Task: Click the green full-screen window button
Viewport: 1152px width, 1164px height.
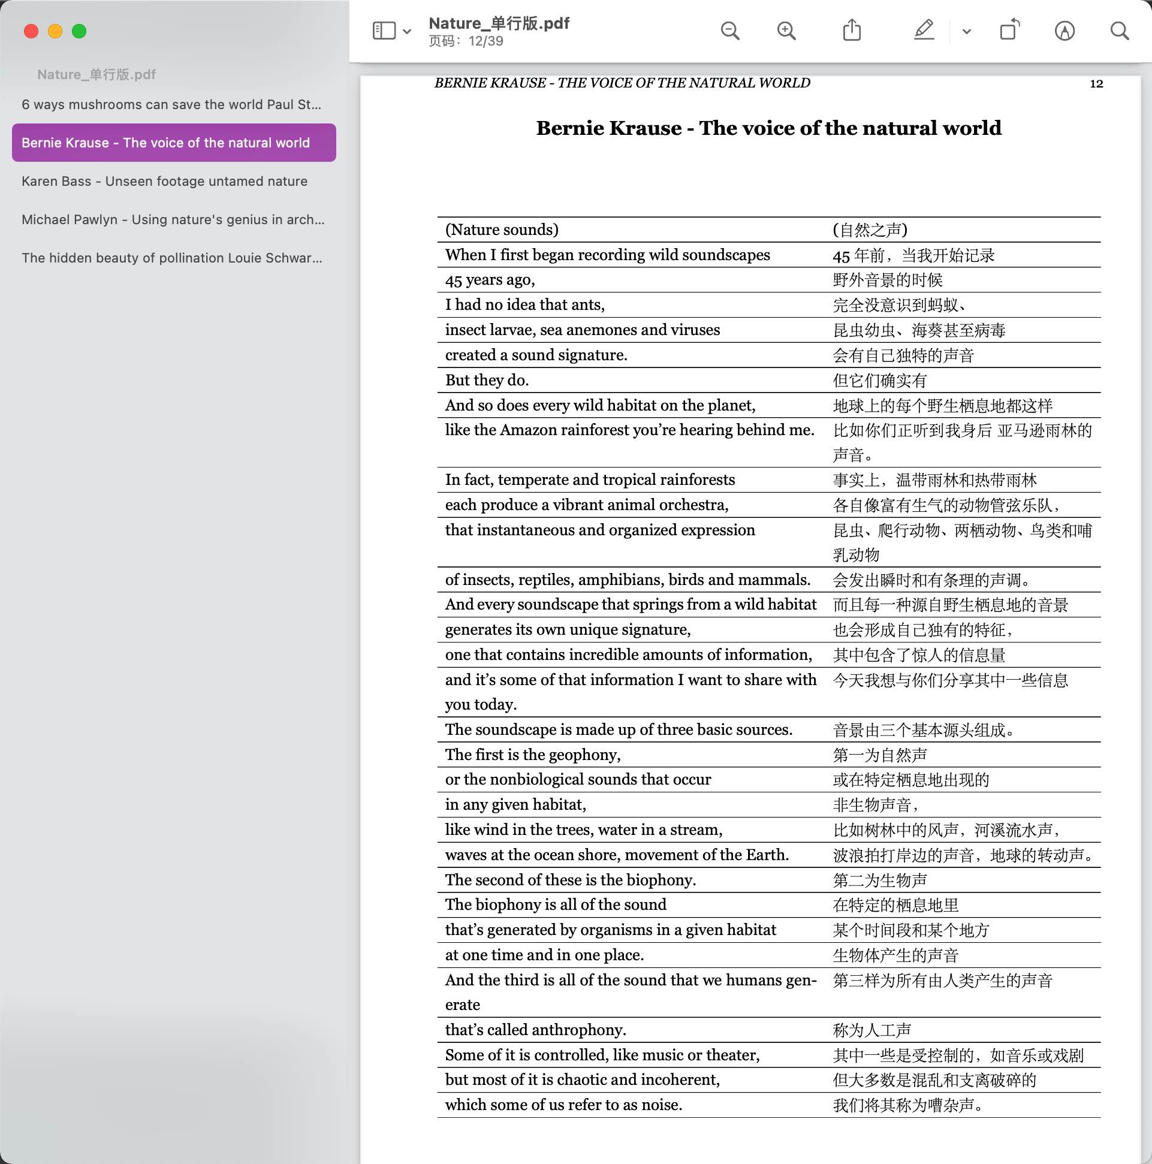Action: coord(80,31)
